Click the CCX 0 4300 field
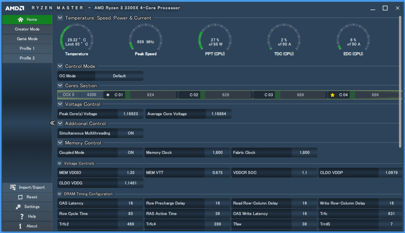Image resolution: width=405 pixels, height=233 pixels. point(81,95)
